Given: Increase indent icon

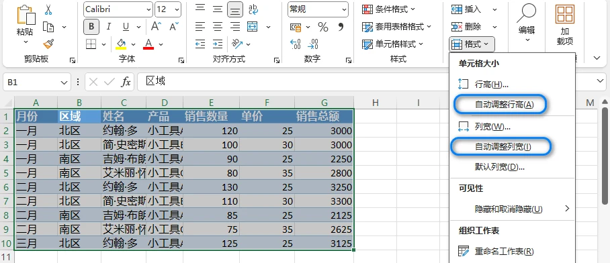Looking at the screenshot, I should pyautogui.click(x=218, y=44).
